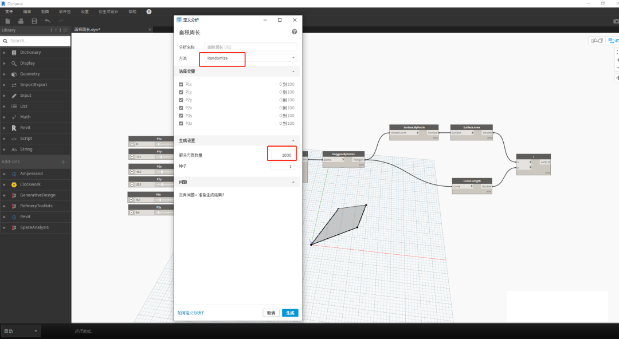619x339 pixels.
Task: Click the exclamation notification icon in menu bar
Action: pyautogui.click(x=149, y=12)
